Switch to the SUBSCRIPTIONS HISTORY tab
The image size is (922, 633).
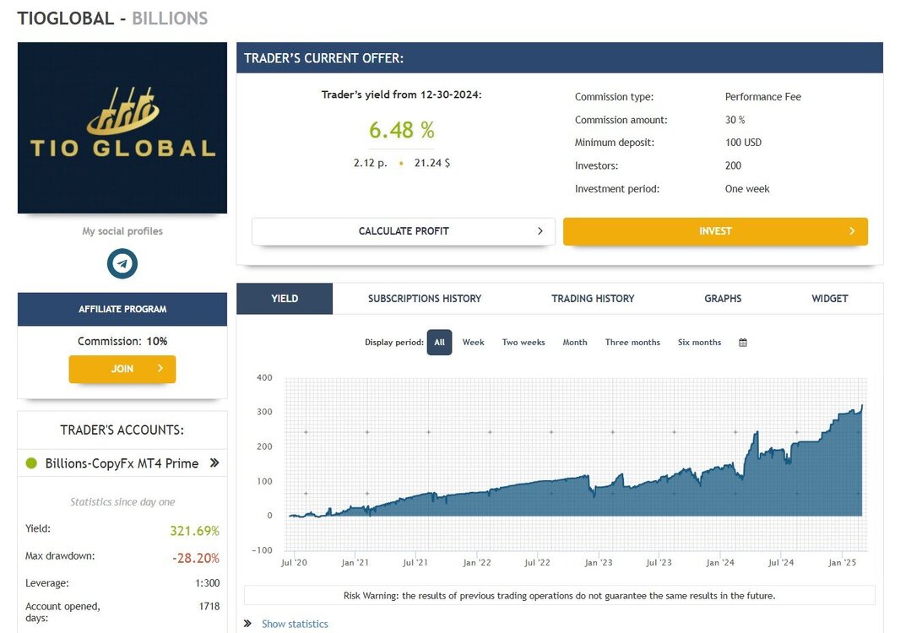[425, 299]
